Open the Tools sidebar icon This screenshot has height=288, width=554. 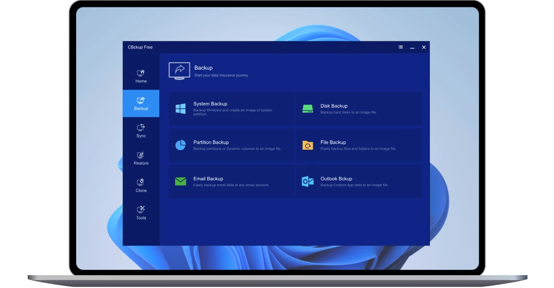pos(141,209)
